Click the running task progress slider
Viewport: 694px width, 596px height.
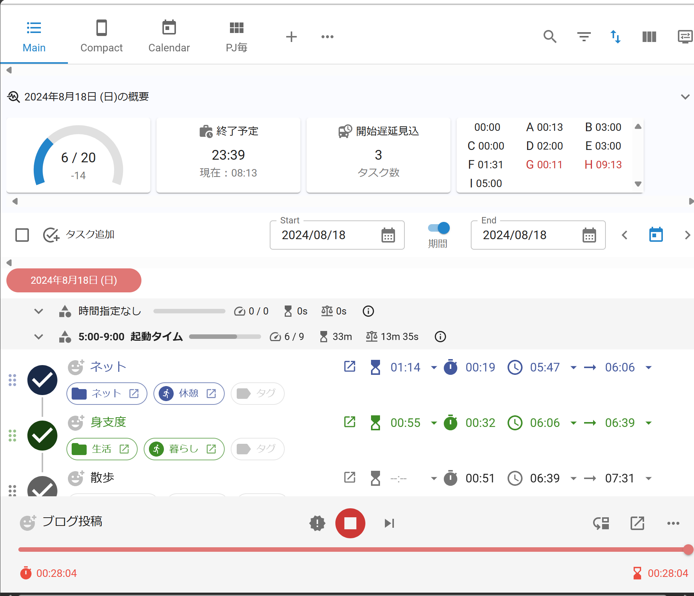click(x=353, y=550)
